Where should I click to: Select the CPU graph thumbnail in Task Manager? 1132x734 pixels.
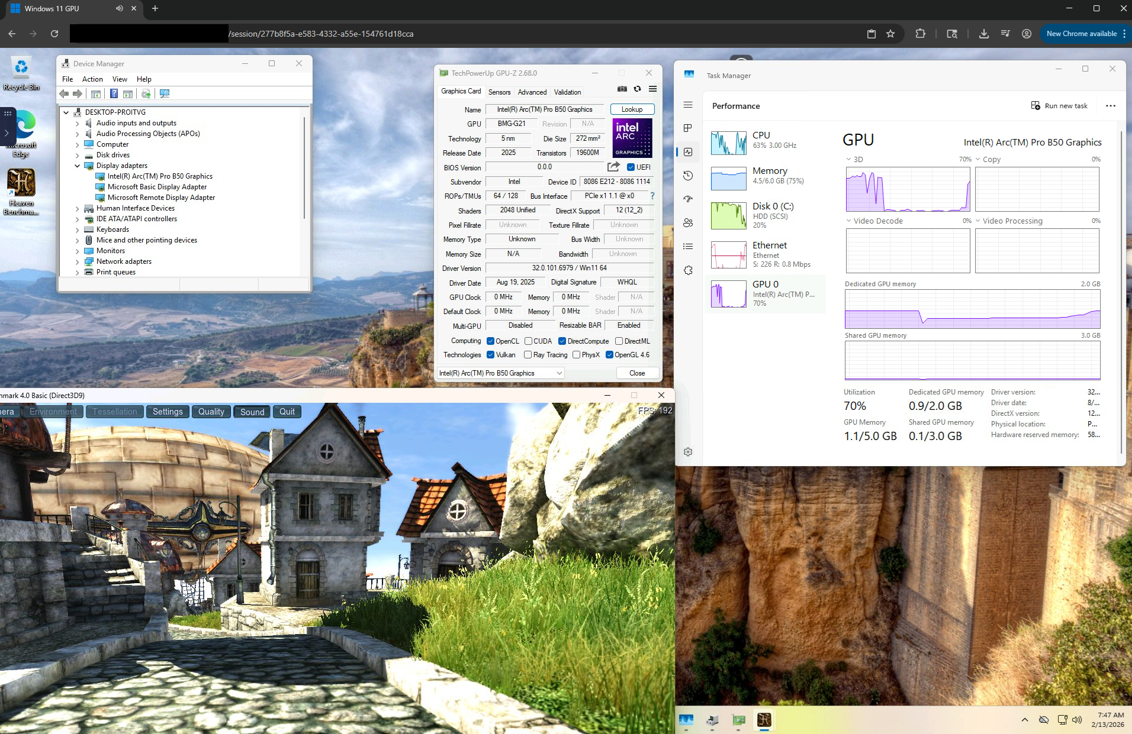[x=728, y=143]
